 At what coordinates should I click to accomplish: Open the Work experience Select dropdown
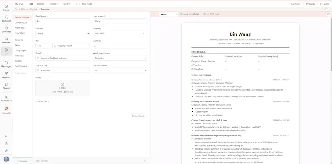[120, 58]
